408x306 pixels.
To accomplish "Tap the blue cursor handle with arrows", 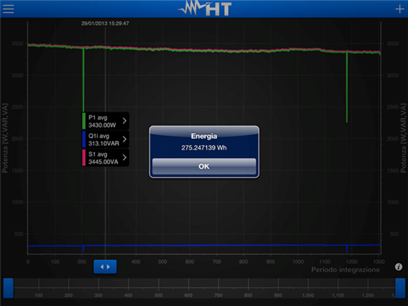I will point(105,267).
